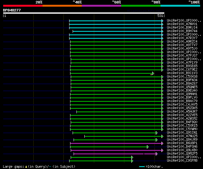Select the UniRef100_Q9SIN1 label
This screenshot has width=203, height=169.
click(x=182, y=133)
